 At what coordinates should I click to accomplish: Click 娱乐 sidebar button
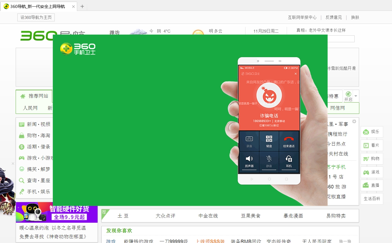click(x=372, y=132)
